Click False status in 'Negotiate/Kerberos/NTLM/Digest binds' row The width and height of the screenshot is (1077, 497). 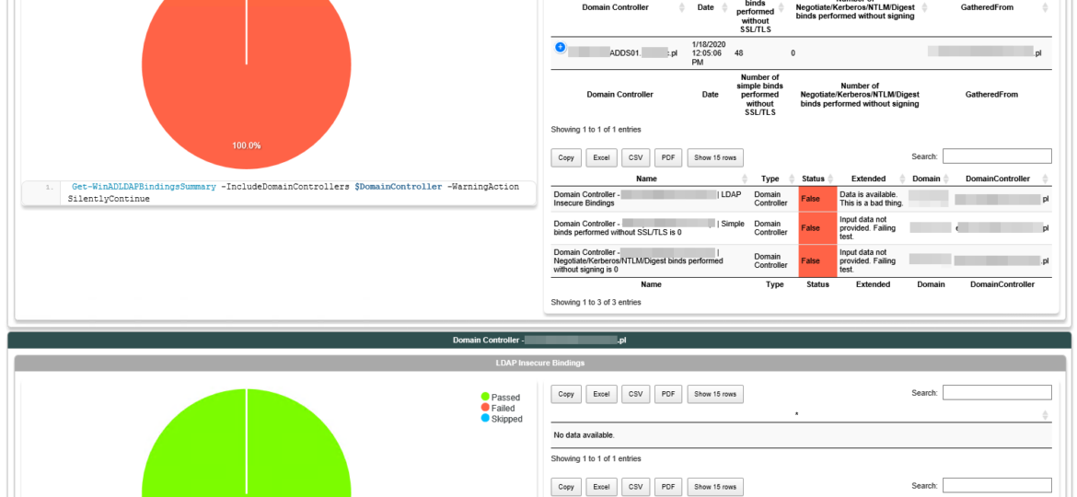coord(817,260)
